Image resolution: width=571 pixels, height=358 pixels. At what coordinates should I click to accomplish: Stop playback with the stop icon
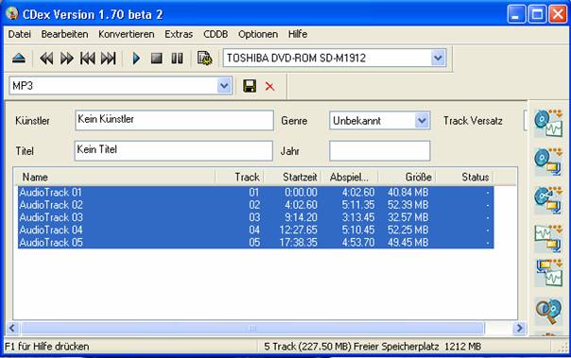point(157,59)
